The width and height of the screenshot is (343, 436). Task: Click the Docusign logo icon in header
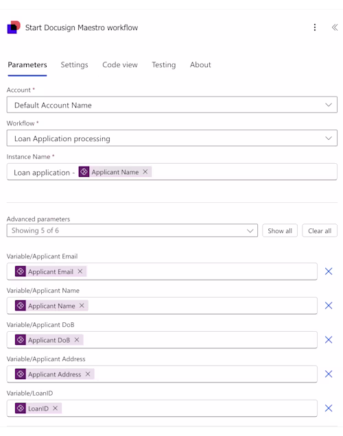[x=14, y=27]
